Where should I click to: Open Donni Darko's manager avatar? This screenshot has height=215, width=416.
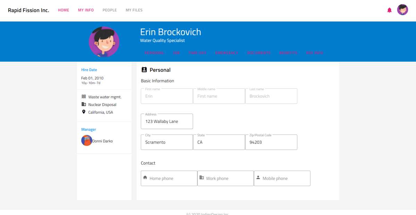coord(87,141)
